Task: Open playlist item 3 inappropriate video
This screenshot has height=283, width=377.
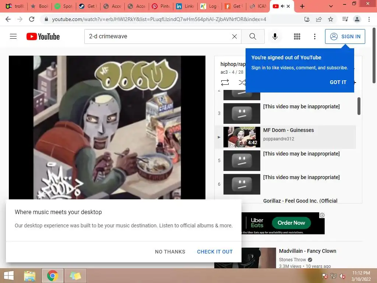Action: coord(285,113)
